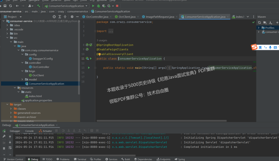Screen dimensions: 279x161
Task: Click Collapse All in the Project panel
Action: (65, 17)
